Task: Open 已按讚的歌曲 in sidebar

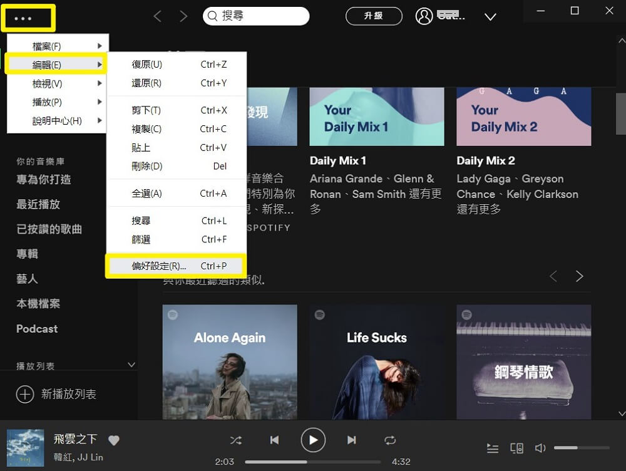Action: pos(49,229)
